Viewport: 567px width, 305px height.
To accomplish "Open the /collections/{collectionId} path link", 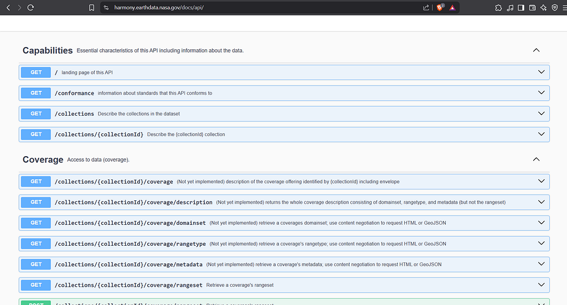I will click(x=99, y=135).
